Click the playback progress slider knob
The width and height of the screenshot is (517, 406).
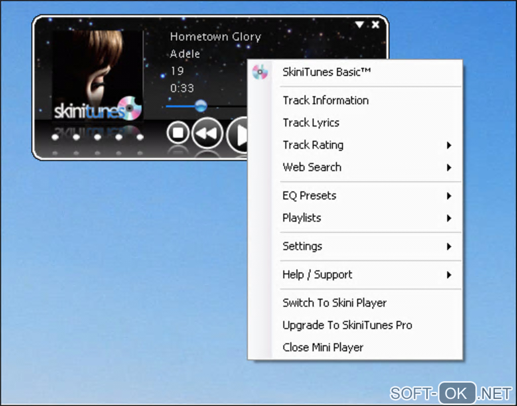(201, 106)
